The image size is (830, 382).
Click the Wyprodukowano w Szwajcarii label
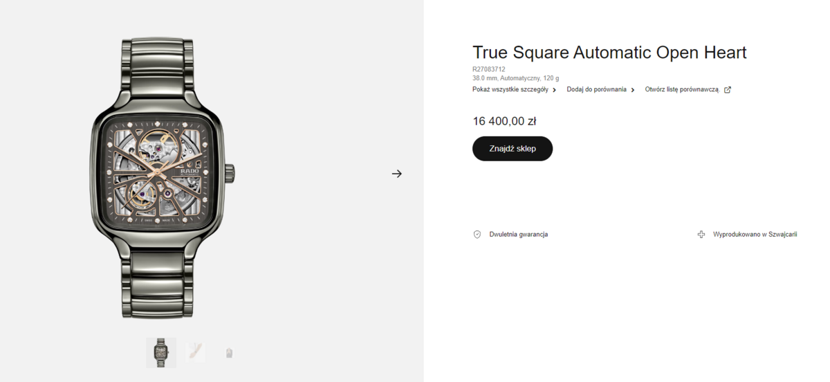tap(755, 235)
